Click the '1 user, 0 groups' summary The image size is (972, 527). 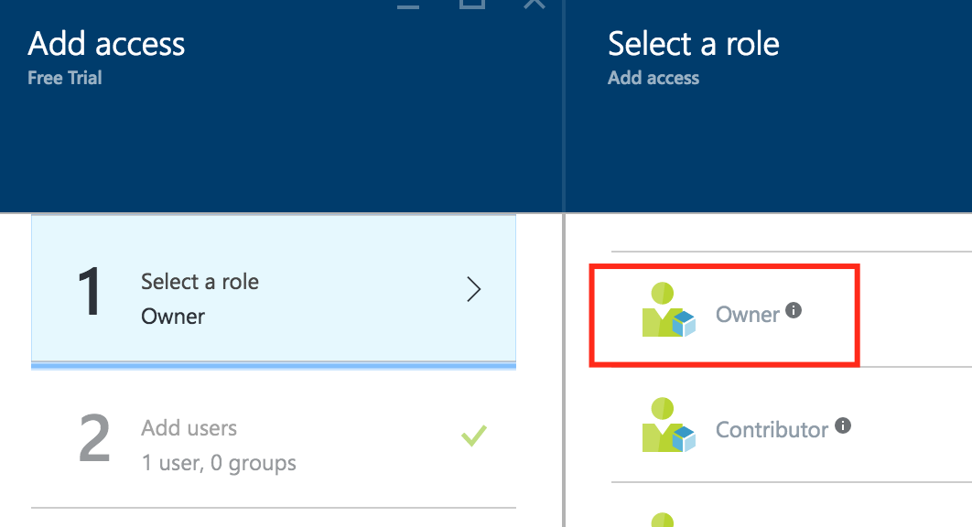pyautogui.click(x=219, y=462)
